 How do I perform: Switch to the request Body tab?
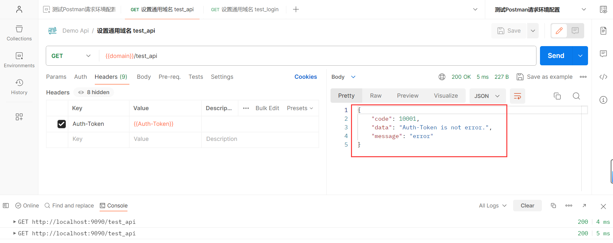(x=144, y=77)
